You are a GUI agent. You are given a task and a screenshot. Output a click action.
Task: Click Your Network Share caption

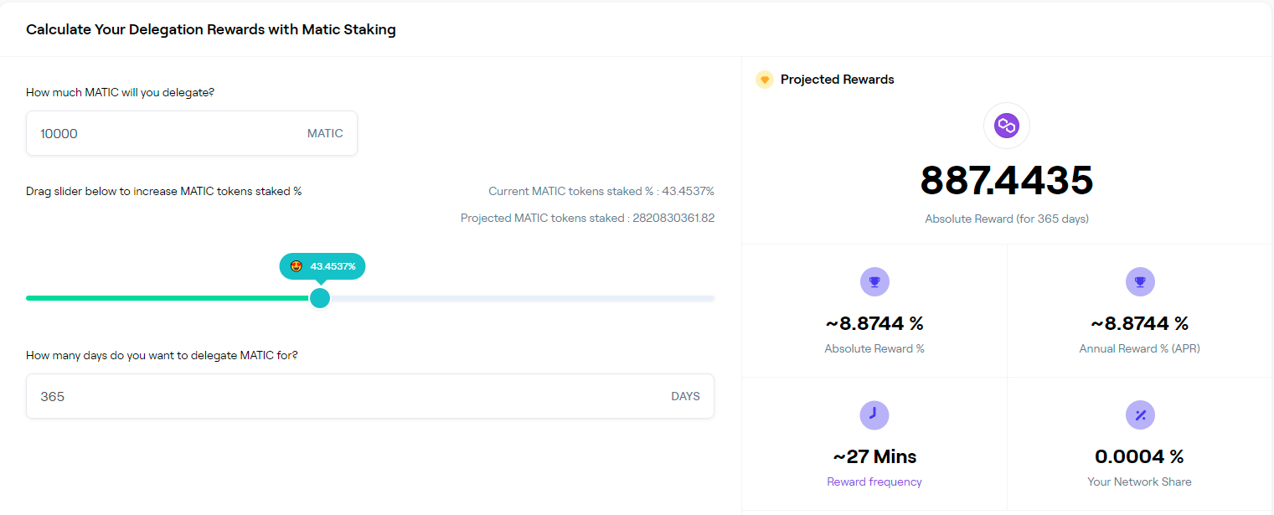click(1140, 482)
